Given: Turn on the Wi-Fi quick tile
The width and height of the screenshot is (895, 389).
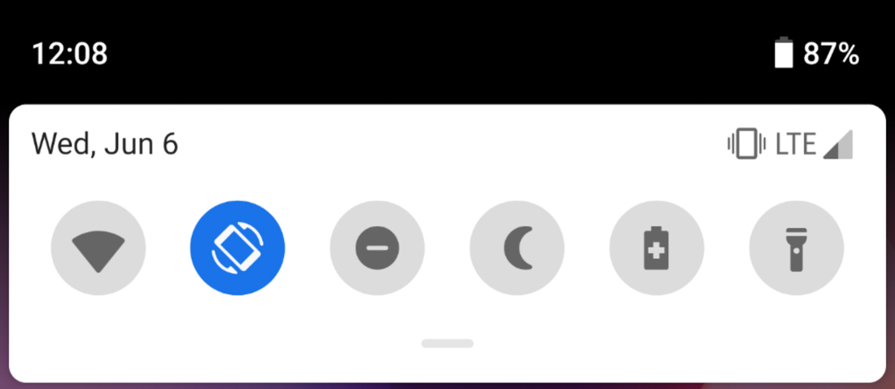Looking at the screenshot, I should (x=98, y=248).
